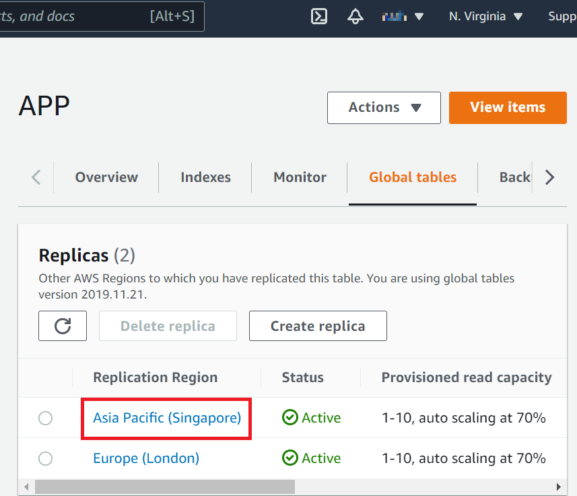This screenshot has height=496, width=577.
Task: Click the horizontal scrollbar thumb under the table
Action: 165,487
